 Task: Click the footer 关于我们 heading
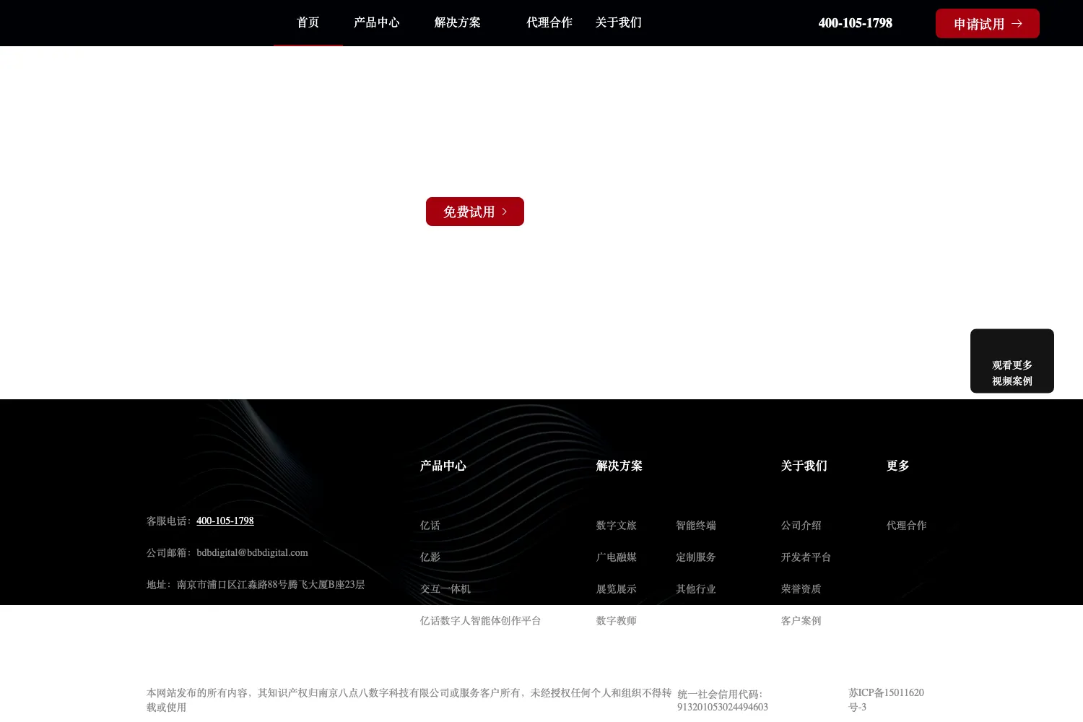click(x=804, y=466)
